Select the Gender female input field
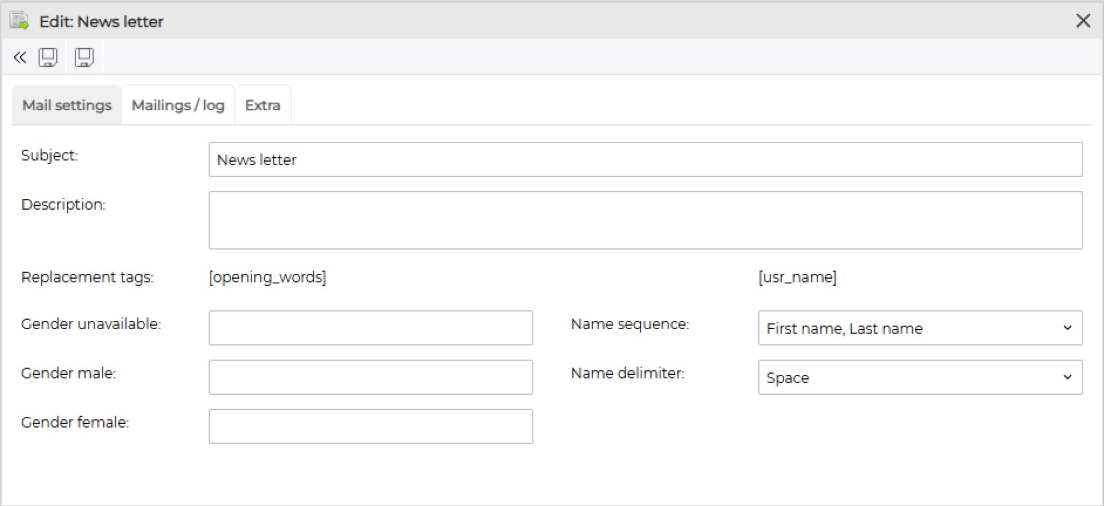Image resolution: width=1104 pixels, height=506 pixels. [x=371, y=426]
